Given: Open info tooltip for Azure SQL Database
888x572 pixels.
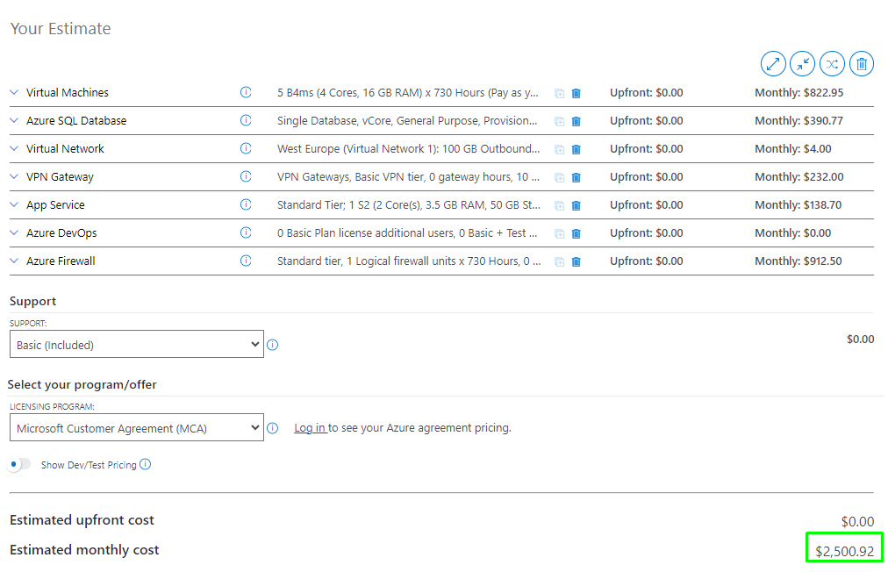Looking at the screenshot, I should click(x=246, y=120).
